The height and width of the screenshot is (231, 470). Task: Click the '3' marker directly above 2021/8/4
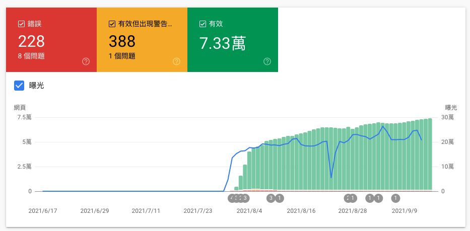pyautogui.click(x=245, y=198)
